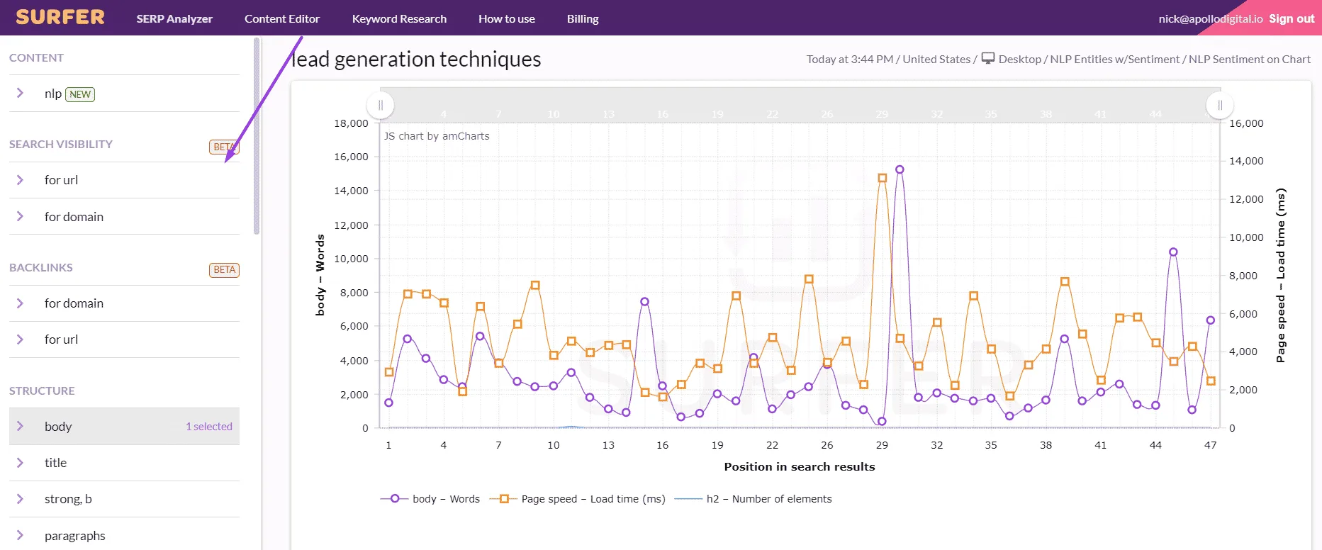Viewport: 1322px width, 550px height.
Task: Expand the body structure item
Action: pyautogui.click(x=124, y=426)
